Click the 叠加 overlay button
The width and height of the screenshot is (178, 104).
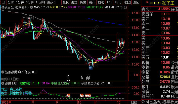click(74, 2)
